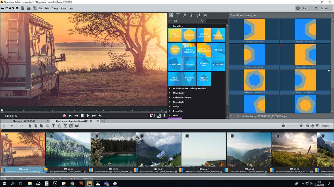Check the second photo (paul-gilmore) checkbox
The width and height of the screenshot is (334, 187).
click(x=51, y=136)
